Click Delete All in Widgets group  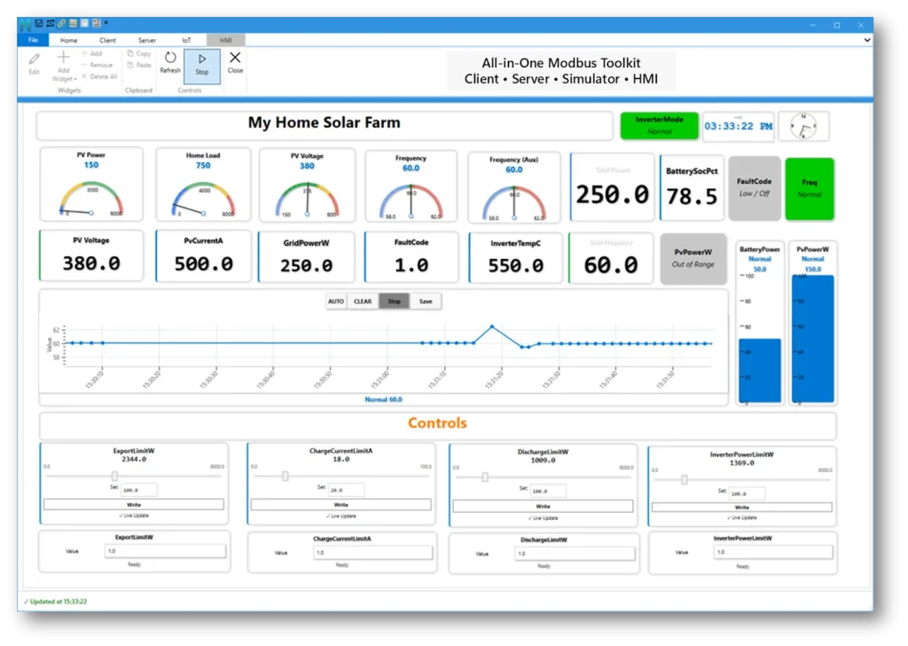[99, 76]
